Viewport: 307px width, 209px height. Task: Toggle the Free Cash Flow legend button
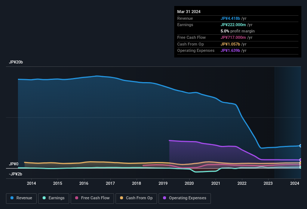point(92,198)
